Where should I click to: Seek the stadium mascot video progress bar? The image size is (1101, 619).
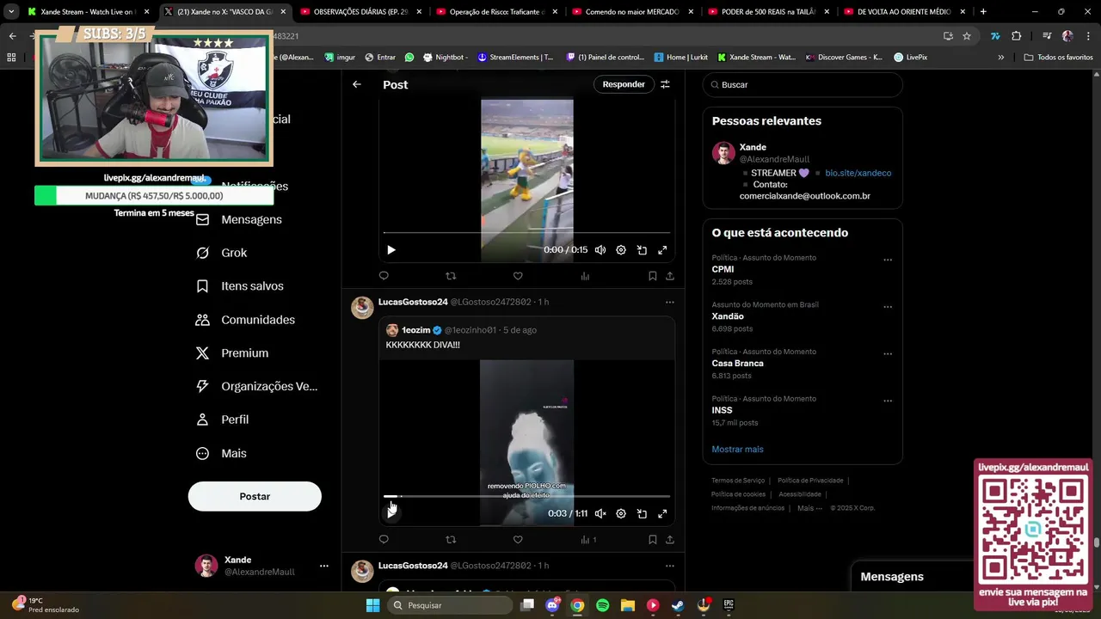[x=526, y=232]
